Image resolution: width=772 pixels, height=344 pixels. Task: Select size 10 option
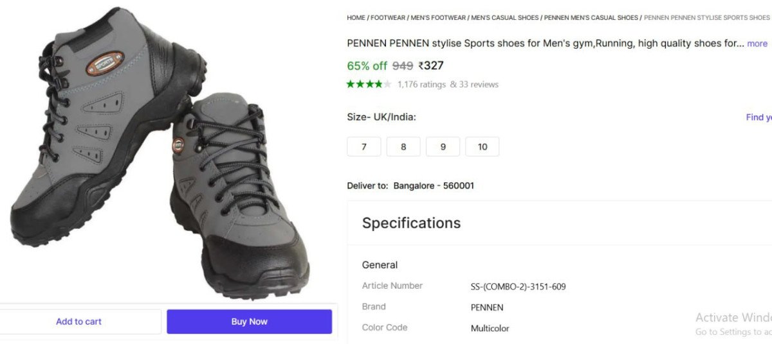482,146
